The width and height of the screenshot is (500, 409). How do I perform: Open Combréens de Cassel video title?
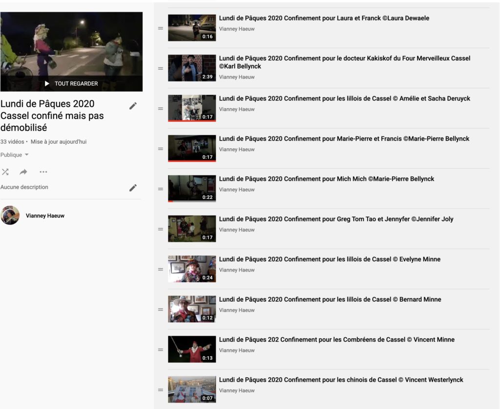(x=337, y=340)
